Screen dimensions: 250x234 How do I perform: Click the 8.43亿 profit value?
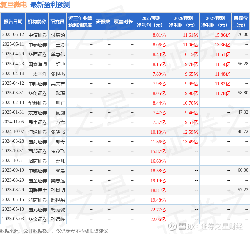[x=159, y=54]
